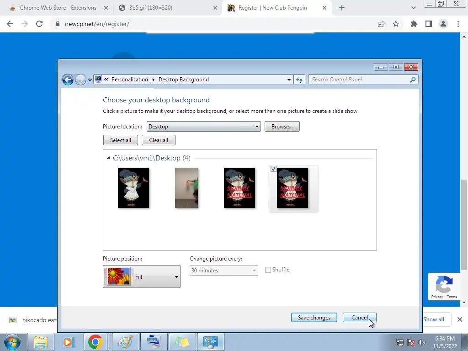Open Windows Media Player from taskbar
This screenshot has width=468, height=351.
(68, 342)
